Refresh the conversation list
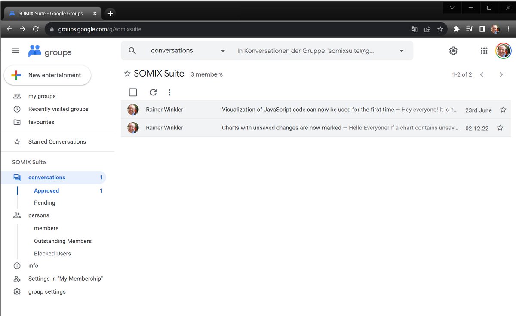Viewport: 516px width, 316px height. pos(153,92)
